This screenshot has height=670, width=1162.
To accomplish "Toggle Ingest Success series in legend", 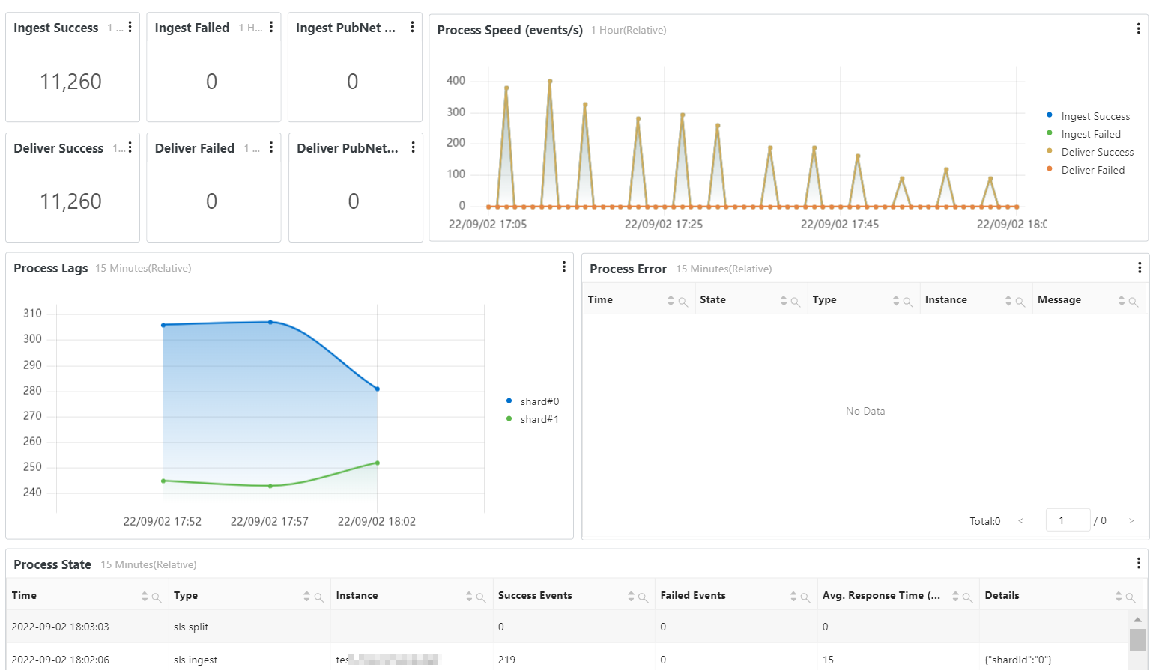I will tap(1089, 116).
